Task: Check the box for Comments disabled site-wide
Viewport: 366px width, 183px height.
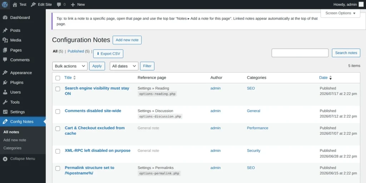Action: pyautogui.click(x=58, y=112)
